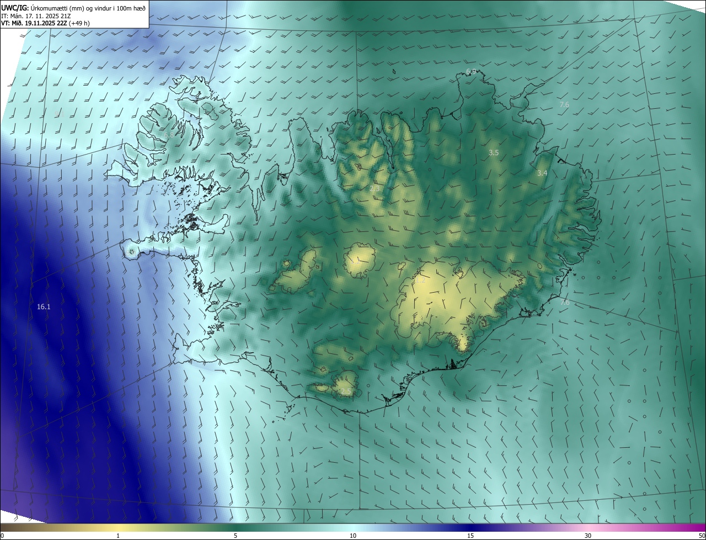This screenshot has height=540, width=706.
Task: Click the 50 tick label on the color scale
Action: [702, 536]
